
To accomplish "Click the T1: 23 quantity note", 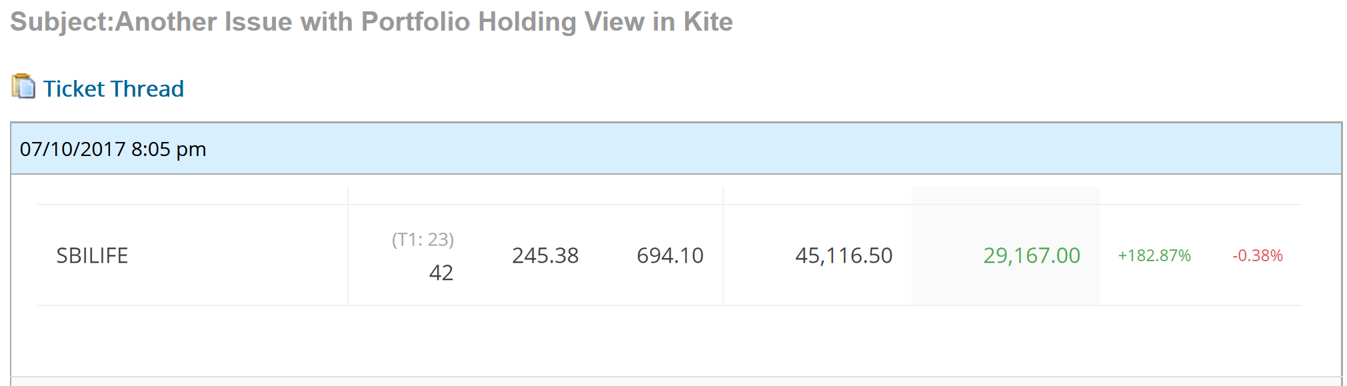I will point(423,239).
